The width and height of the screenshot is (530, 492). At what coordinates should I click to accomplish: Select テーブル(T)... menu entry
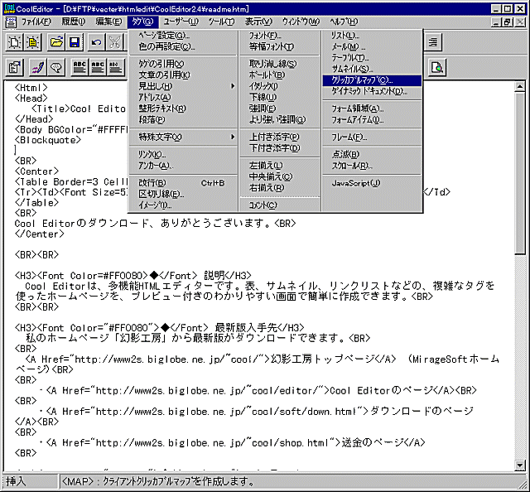(372, 58)
